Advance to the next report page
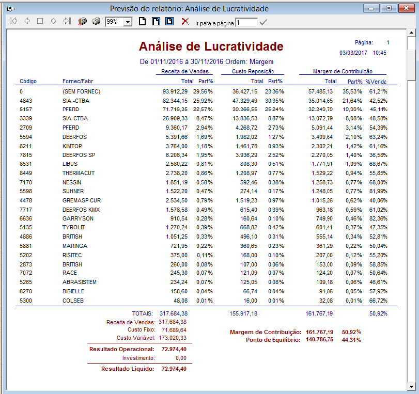Screen dimensions: 419x394 click(53, 21)
